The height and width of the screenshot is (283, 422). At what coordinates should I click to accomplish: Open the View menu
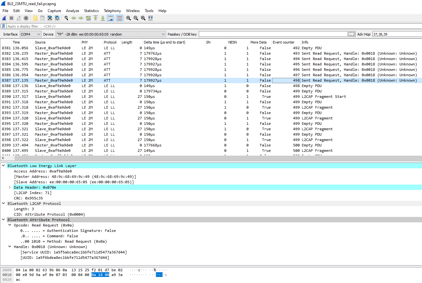pyautogui.click(x=29, y=11)
